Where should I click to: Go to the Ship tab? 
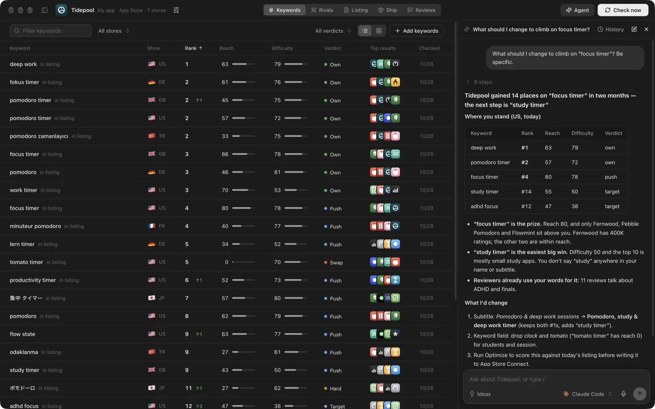click(x=388, y=10)
